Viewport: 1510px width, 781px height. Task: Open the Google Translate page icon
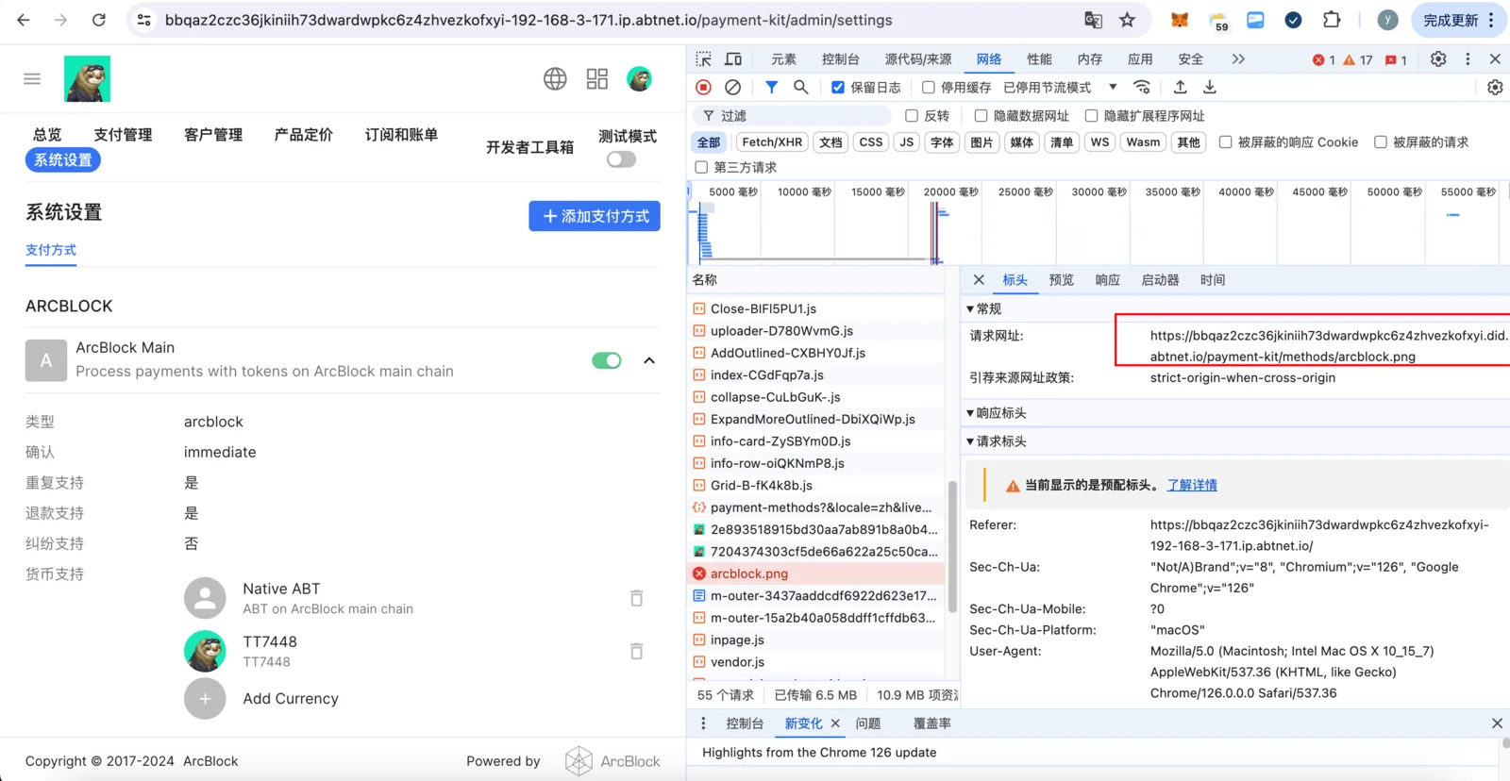1094,20
